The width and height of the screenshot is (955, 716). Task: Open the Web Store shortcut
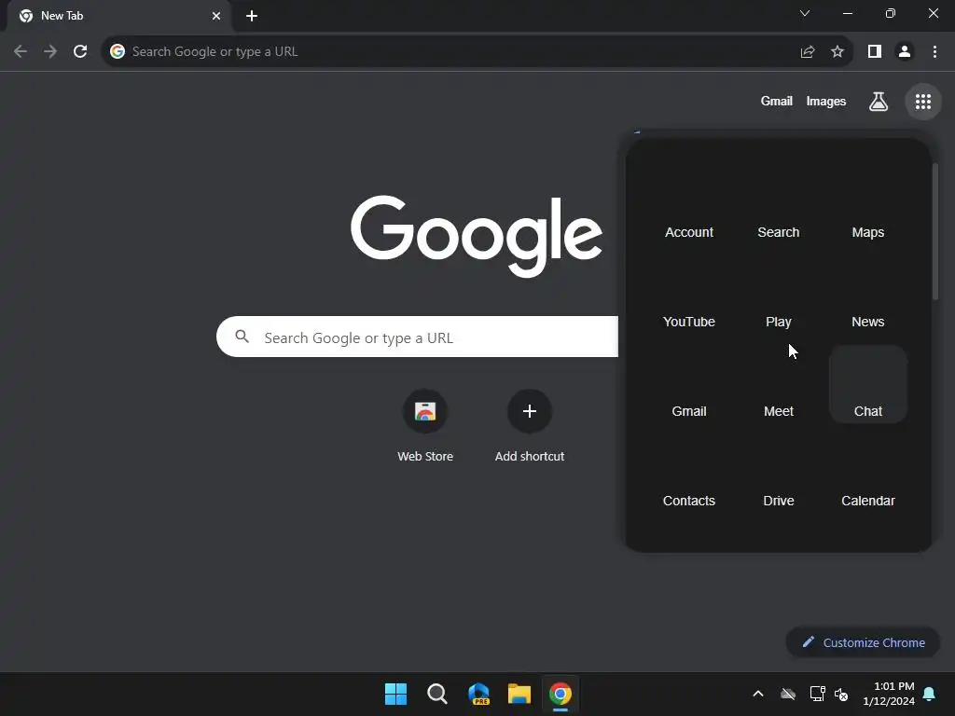click(425, 426)
